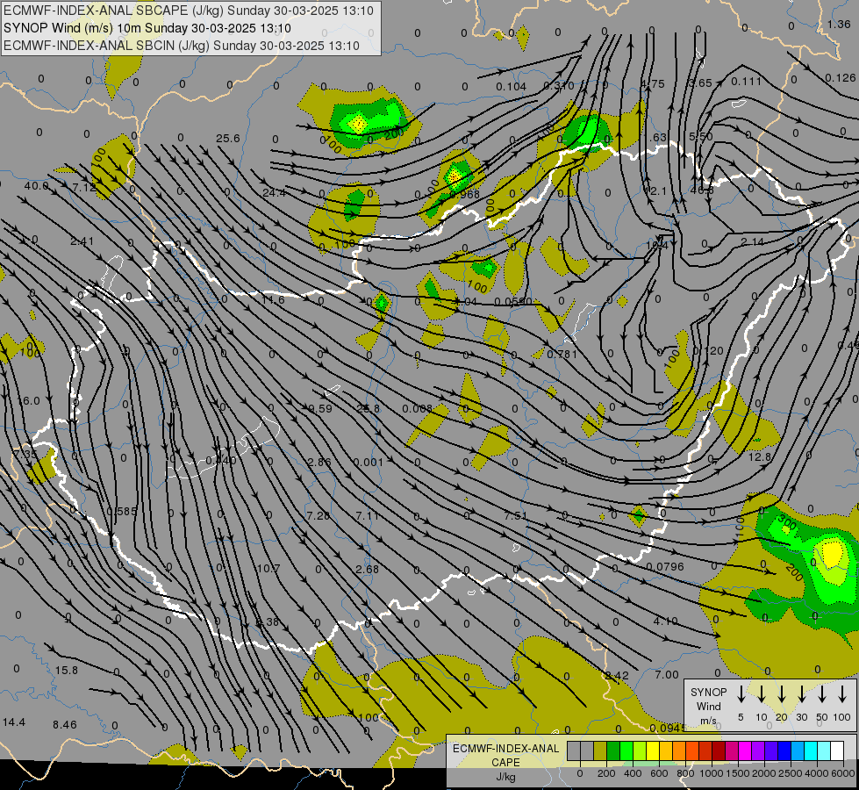859x790 pixels.
Task: Click the map value '7.12'
Action: (x=84, y=187)
